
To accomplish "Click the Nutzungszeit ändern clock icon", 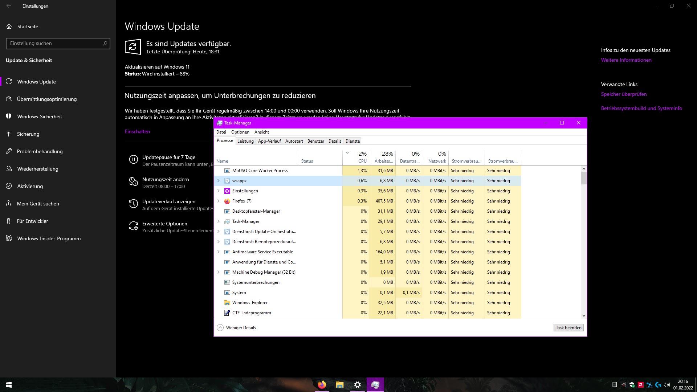I will pyautogui.click(x=133, y=181).
